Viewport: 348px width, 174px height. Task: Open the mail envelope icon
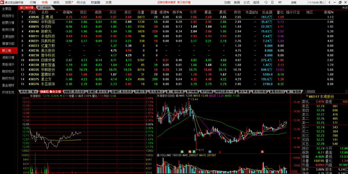click(x=279, y=2)
